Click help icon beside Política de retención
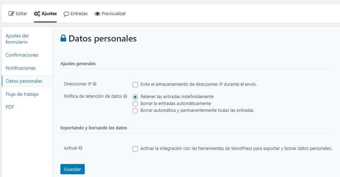Screen dimensions: 340x177 [x=125, y=96]
